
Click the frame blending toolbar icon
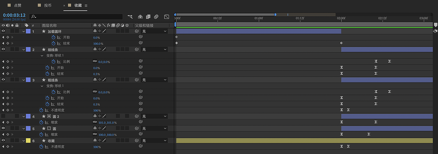pos(148,16)
